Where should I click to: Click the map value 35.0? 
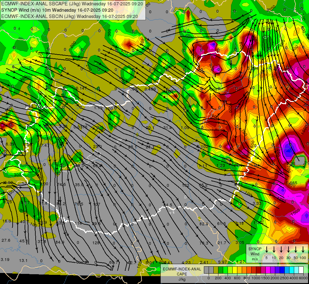(x=79, y=185)
